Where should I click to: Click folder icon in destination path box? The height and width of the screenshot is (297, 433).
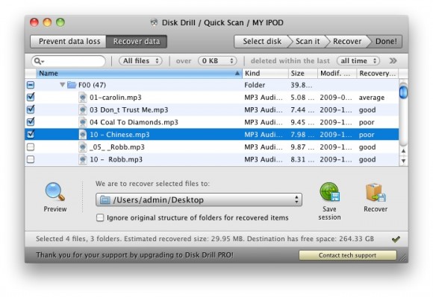(105, 199)
